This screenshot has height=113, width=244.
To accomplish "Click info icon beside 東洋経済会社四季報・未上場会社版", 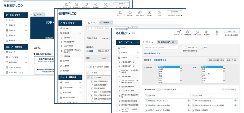I will 235,105.
